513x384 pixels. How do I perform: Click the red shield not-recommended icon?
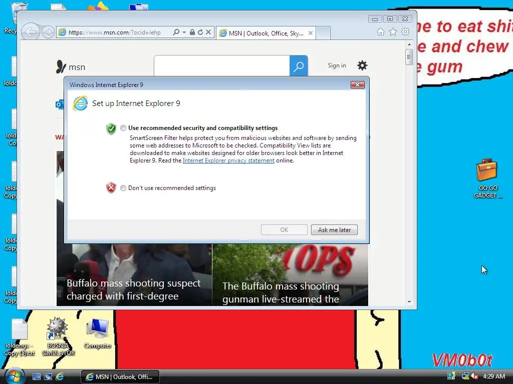click(111, 188)
